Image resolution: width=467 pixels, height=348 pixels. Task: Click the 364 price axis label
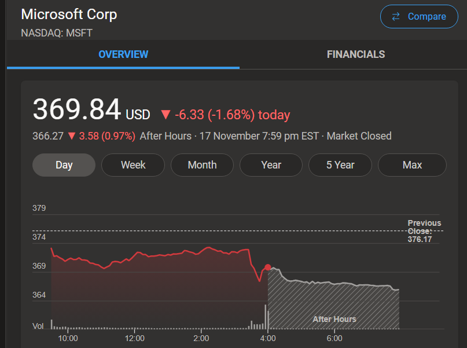tap(39, 295)
